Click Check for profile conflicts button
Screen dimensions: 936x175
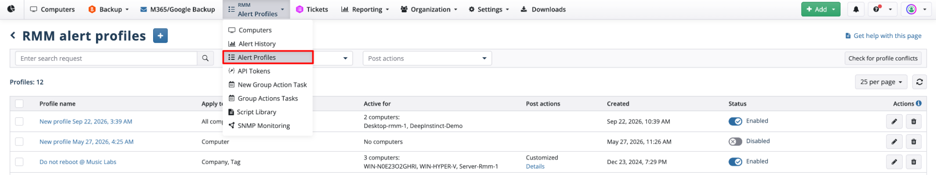pos(883,58)
